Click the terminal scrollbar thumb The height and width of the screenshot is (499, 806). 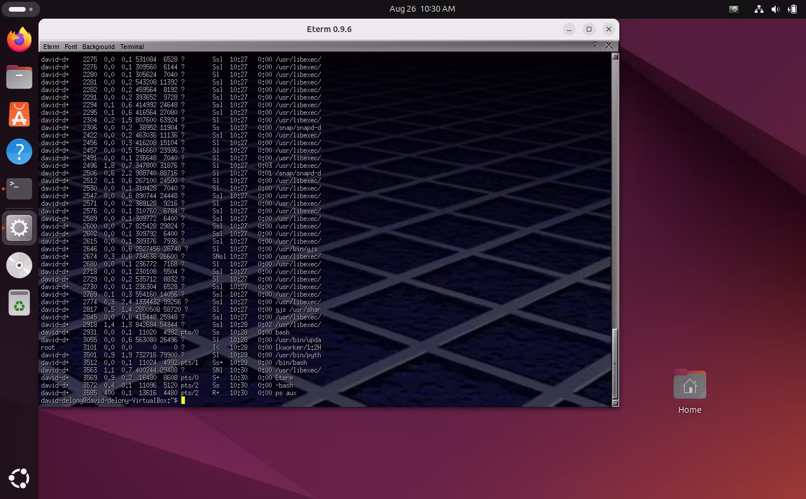pyautogui.click(x=615, y=363)
